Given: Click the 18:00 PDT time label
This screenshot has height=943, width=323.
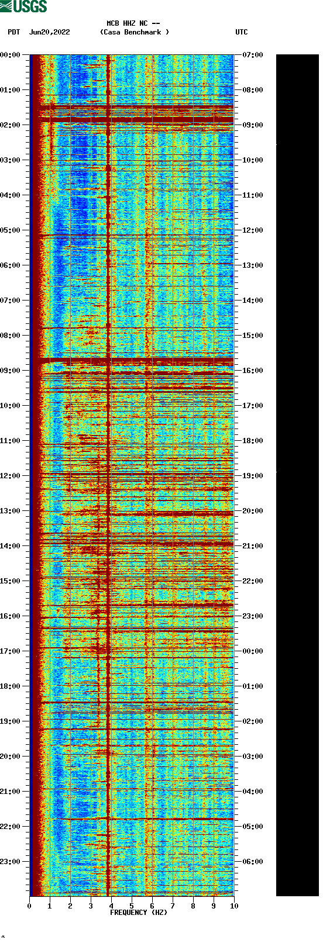Looking at the screenshot, I should [10, 686].
